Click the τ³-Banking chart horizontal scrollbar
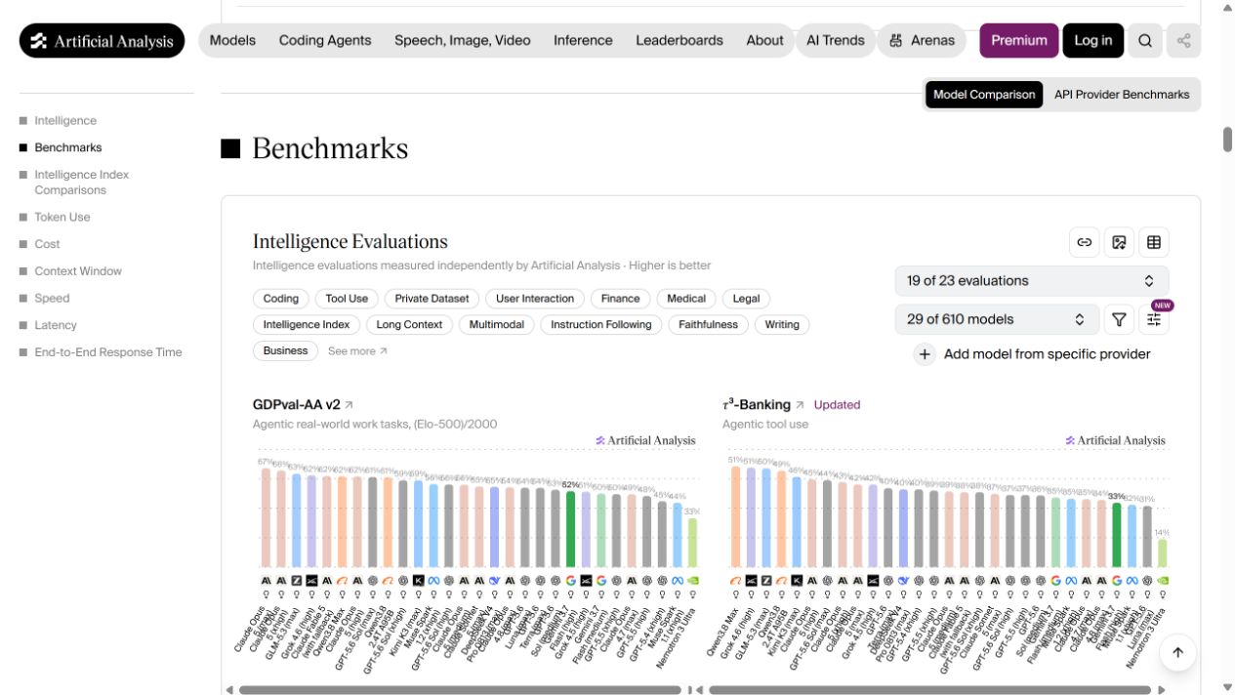Screen dimensions: 1235x695 coord(929,690)
